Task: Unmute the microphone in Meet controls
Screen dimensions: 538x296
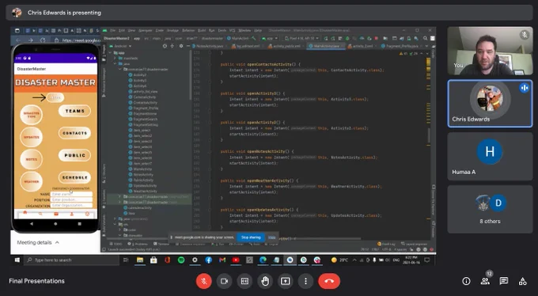Action: click(x=204, y=281)
